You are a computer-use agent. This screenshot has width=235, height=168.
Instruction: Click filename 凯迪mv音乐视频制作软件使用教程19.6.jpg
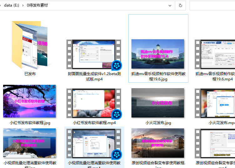[x=158, y=76]
